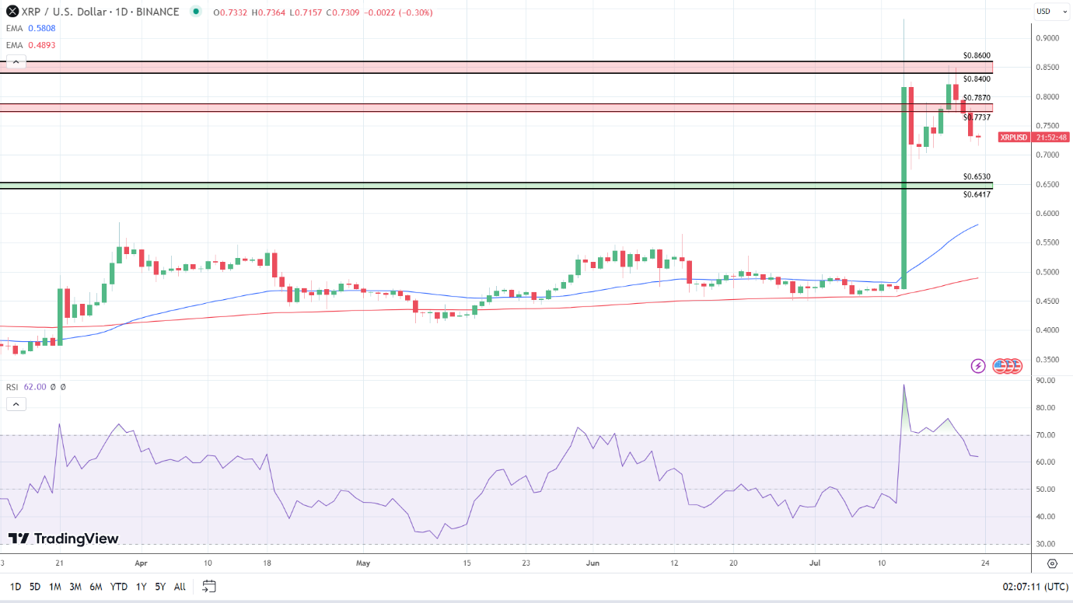Viewport: 1073px width, 603px height.
Task: Select the 5Y time range
Action: click(160, 587)
